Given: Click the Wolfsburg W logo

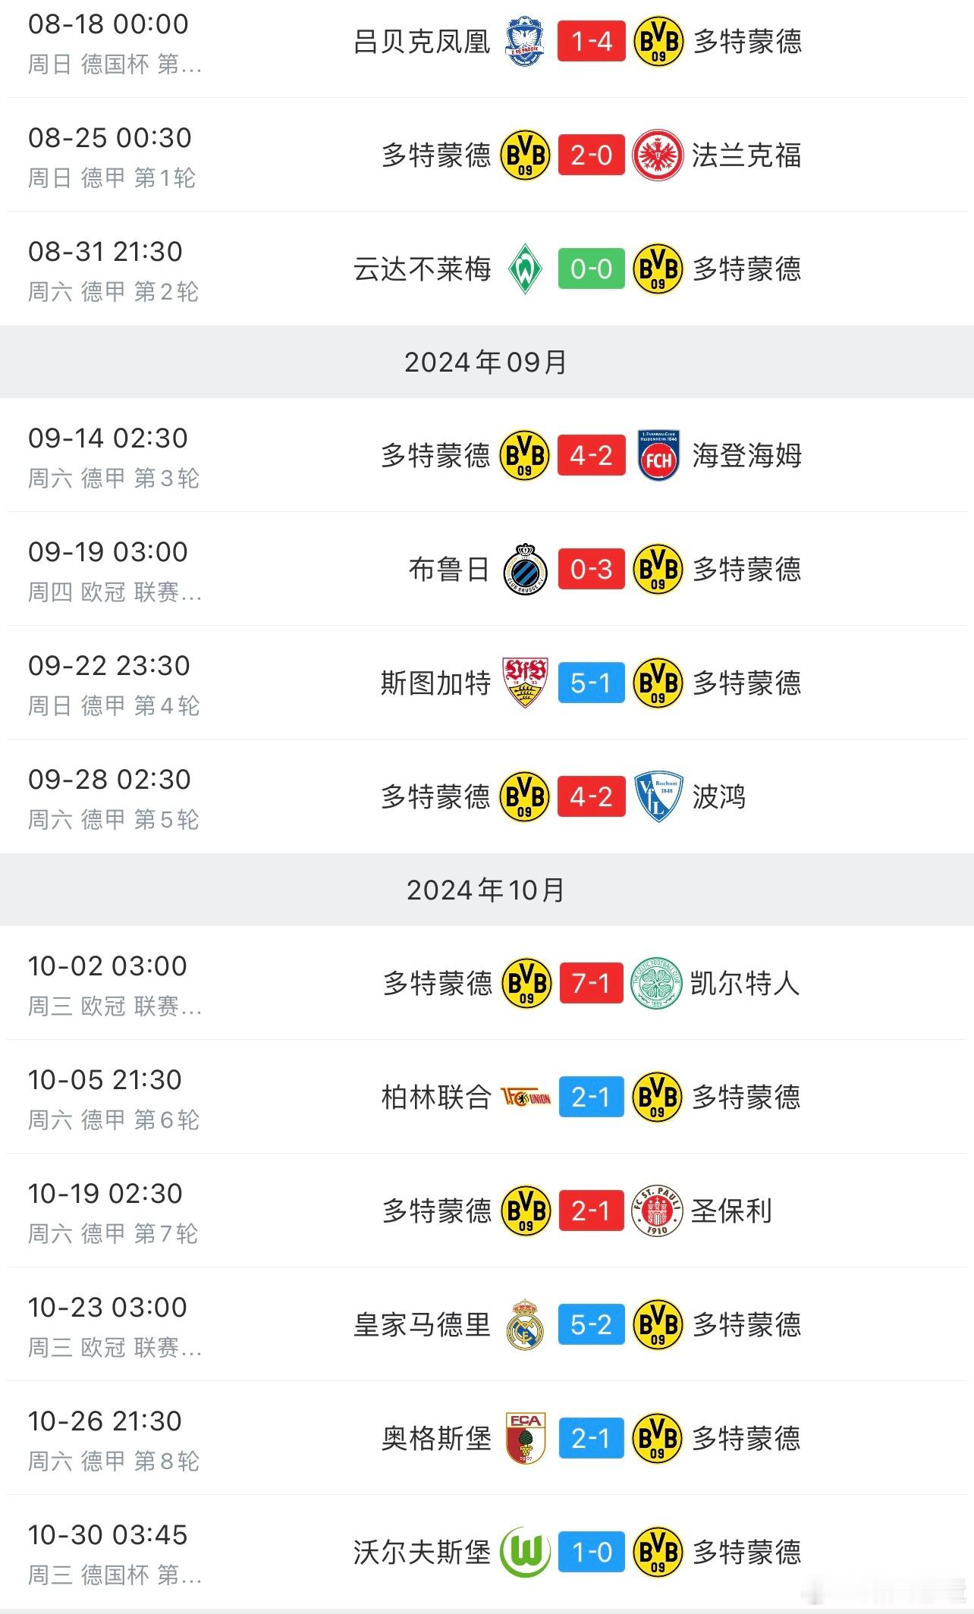Looking at the screenshot, I should pos(525,1552).
